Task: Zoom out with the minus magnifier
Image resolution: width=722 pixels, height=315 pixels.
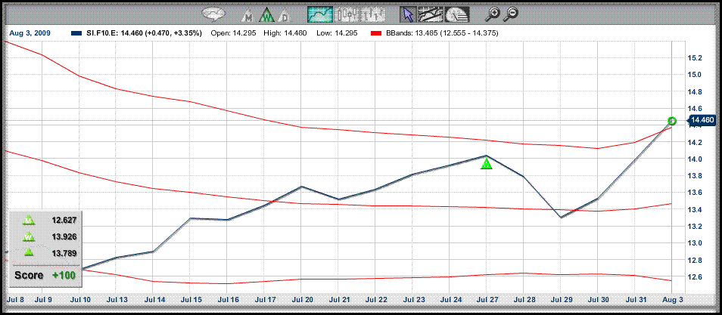Action: pyautogui.click(x=510, y=14)
